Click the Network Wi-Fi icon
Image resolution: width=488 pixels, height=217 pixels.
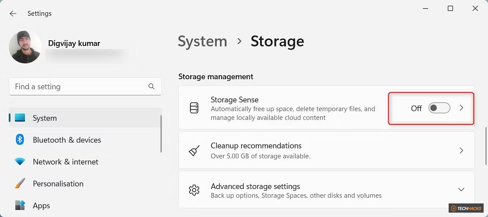(20, 162)
